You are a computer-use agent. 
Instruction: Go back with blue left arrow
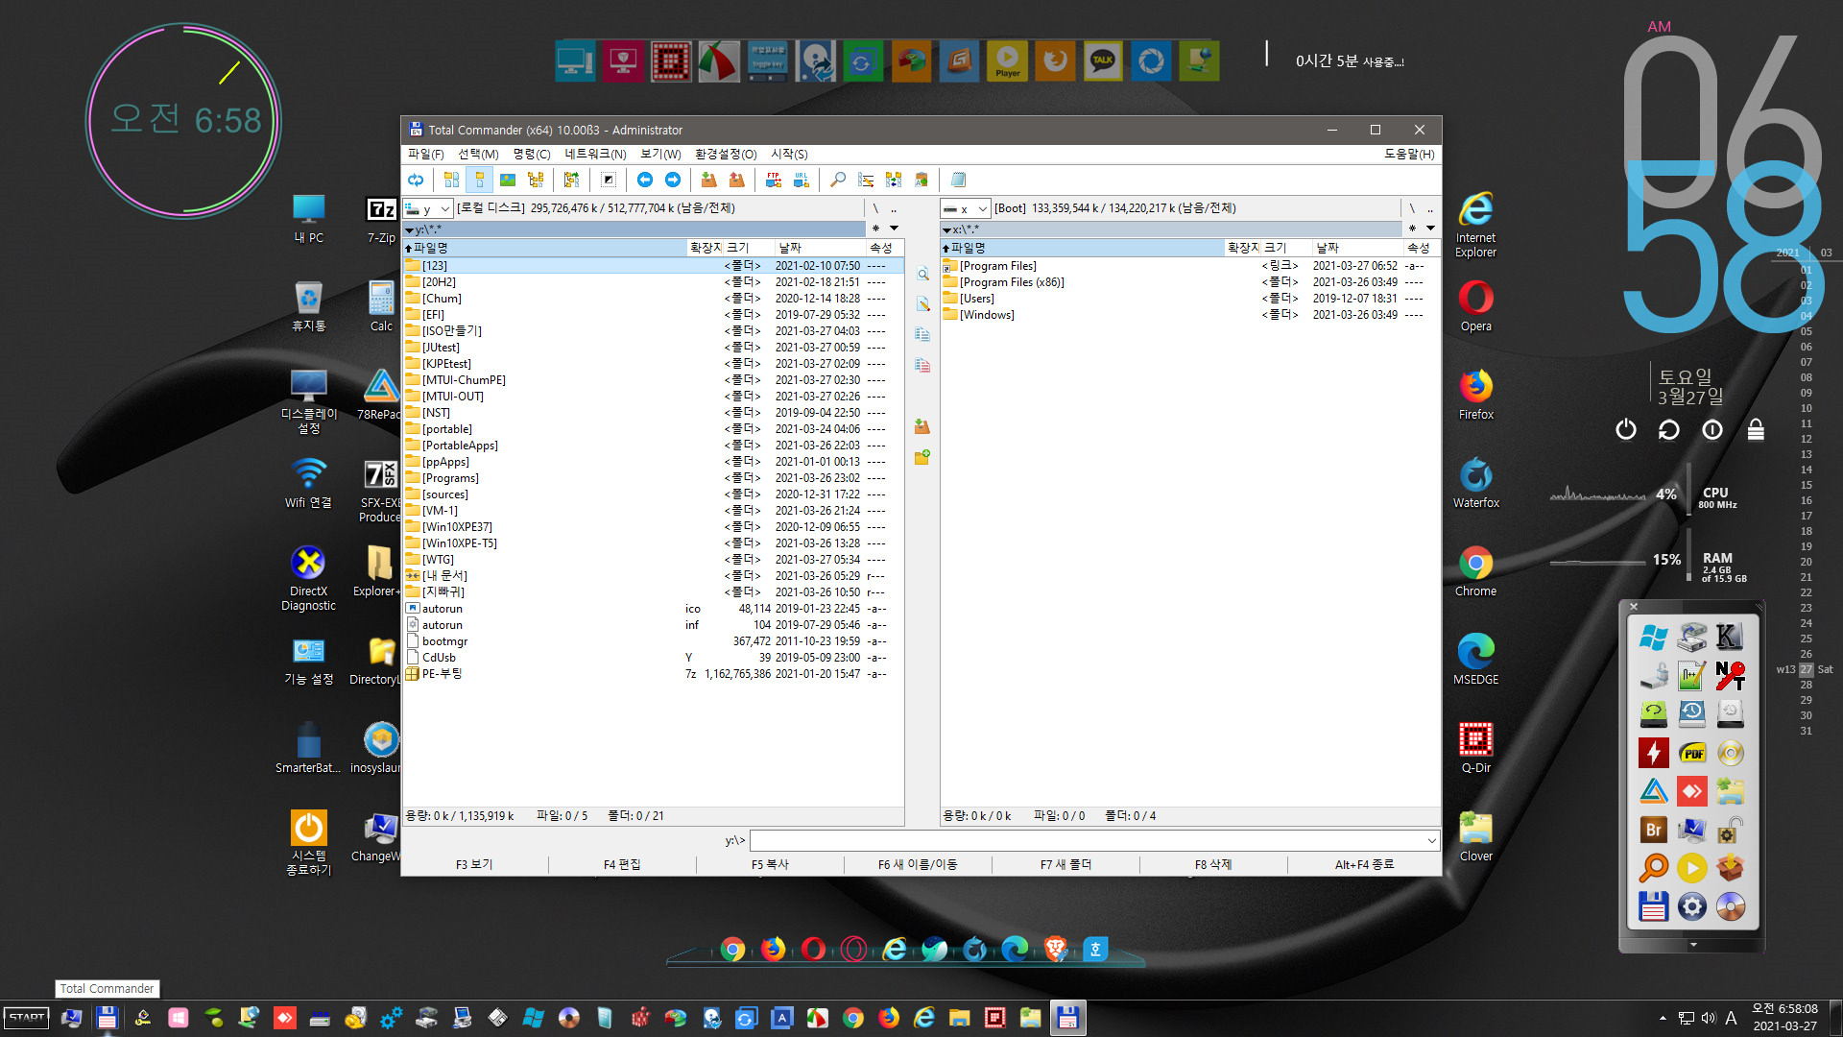(x=645, y=180)
